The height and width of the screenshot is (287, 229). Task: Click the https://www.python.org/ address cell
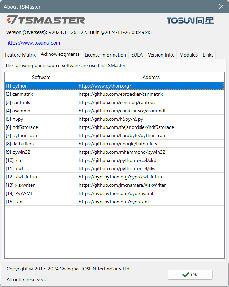click(151, 86)
